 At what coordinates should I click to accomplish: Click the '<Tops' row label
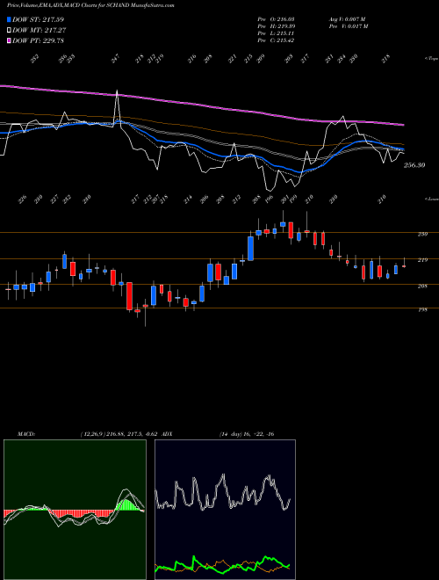(431, 59)
